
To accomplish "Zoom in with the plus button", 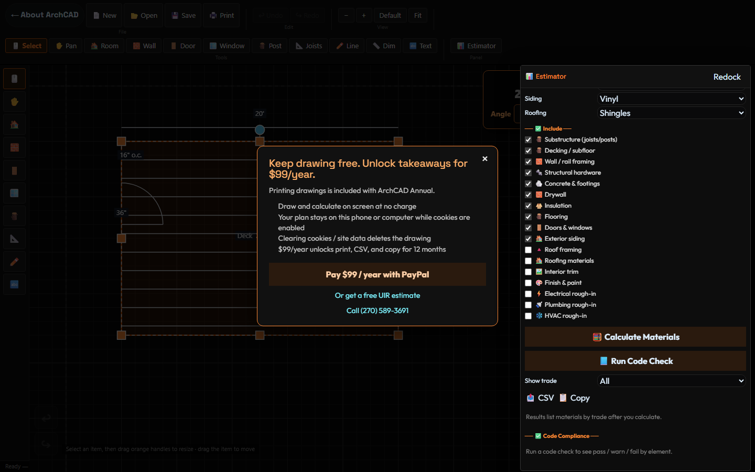I will (x=364, y=15).
